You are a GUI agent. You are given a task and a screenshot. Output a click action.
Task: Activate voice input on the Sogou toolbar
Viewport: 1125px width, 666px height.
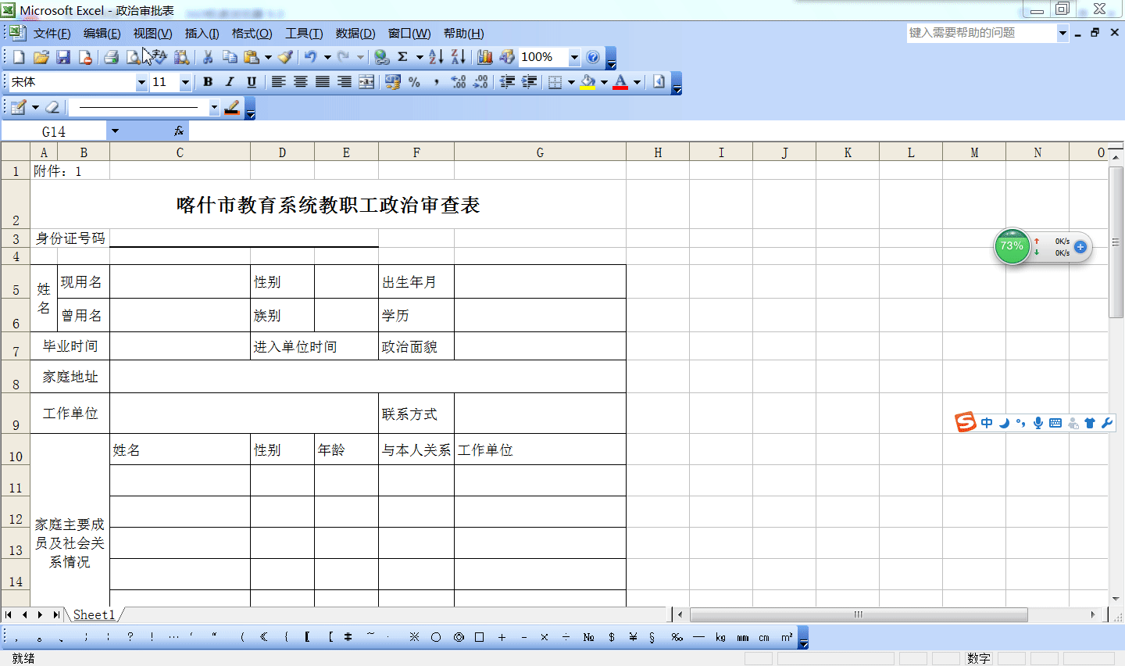[1037, 422]
